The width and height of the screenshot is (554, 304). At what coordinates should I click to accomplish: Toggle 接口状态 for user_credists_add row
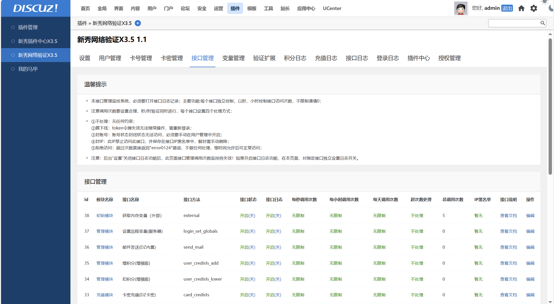[248, 263]
